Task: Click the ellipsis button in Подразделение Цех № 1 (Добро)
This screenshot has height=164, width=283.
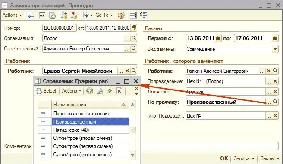Action: pyautogui.click(x=269, y=81)
